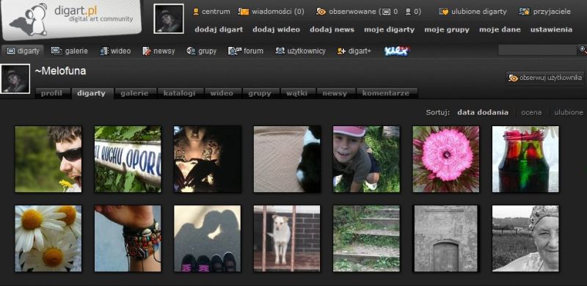
Task: Click the search input field
Action: coord(538,50)
